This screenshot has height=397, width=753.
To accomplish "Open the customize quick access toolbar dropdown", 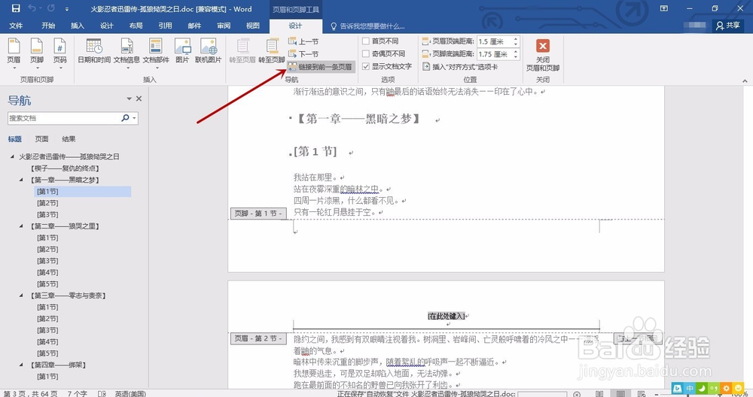I will click(x=67, y=9).
